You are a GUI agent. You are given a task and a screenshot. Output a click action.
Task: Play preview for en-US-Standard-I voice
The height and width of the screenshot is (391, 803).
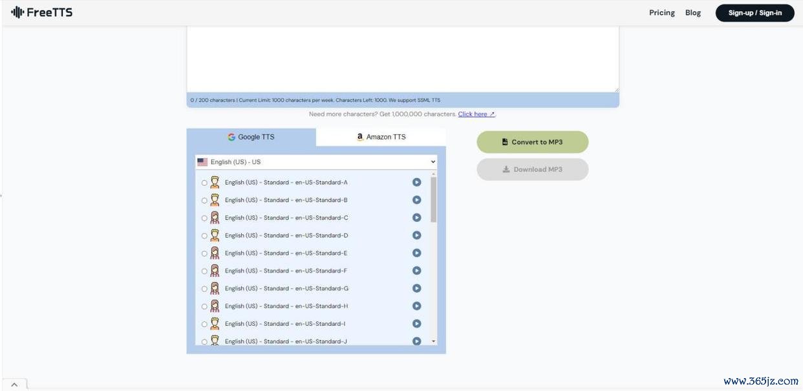click(416, 324)
